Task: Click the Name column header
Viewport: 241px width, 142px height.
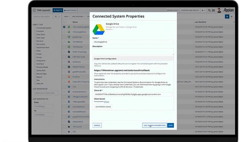Action: (x=75, y=22)
